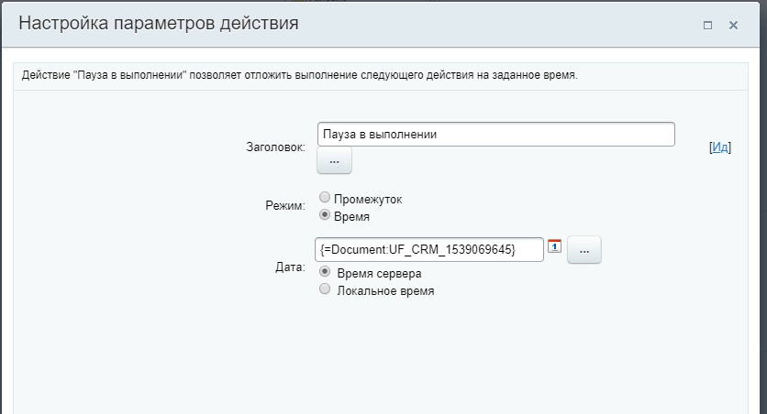
Task: Click the Заголовок field label
Action: (275, 147)
